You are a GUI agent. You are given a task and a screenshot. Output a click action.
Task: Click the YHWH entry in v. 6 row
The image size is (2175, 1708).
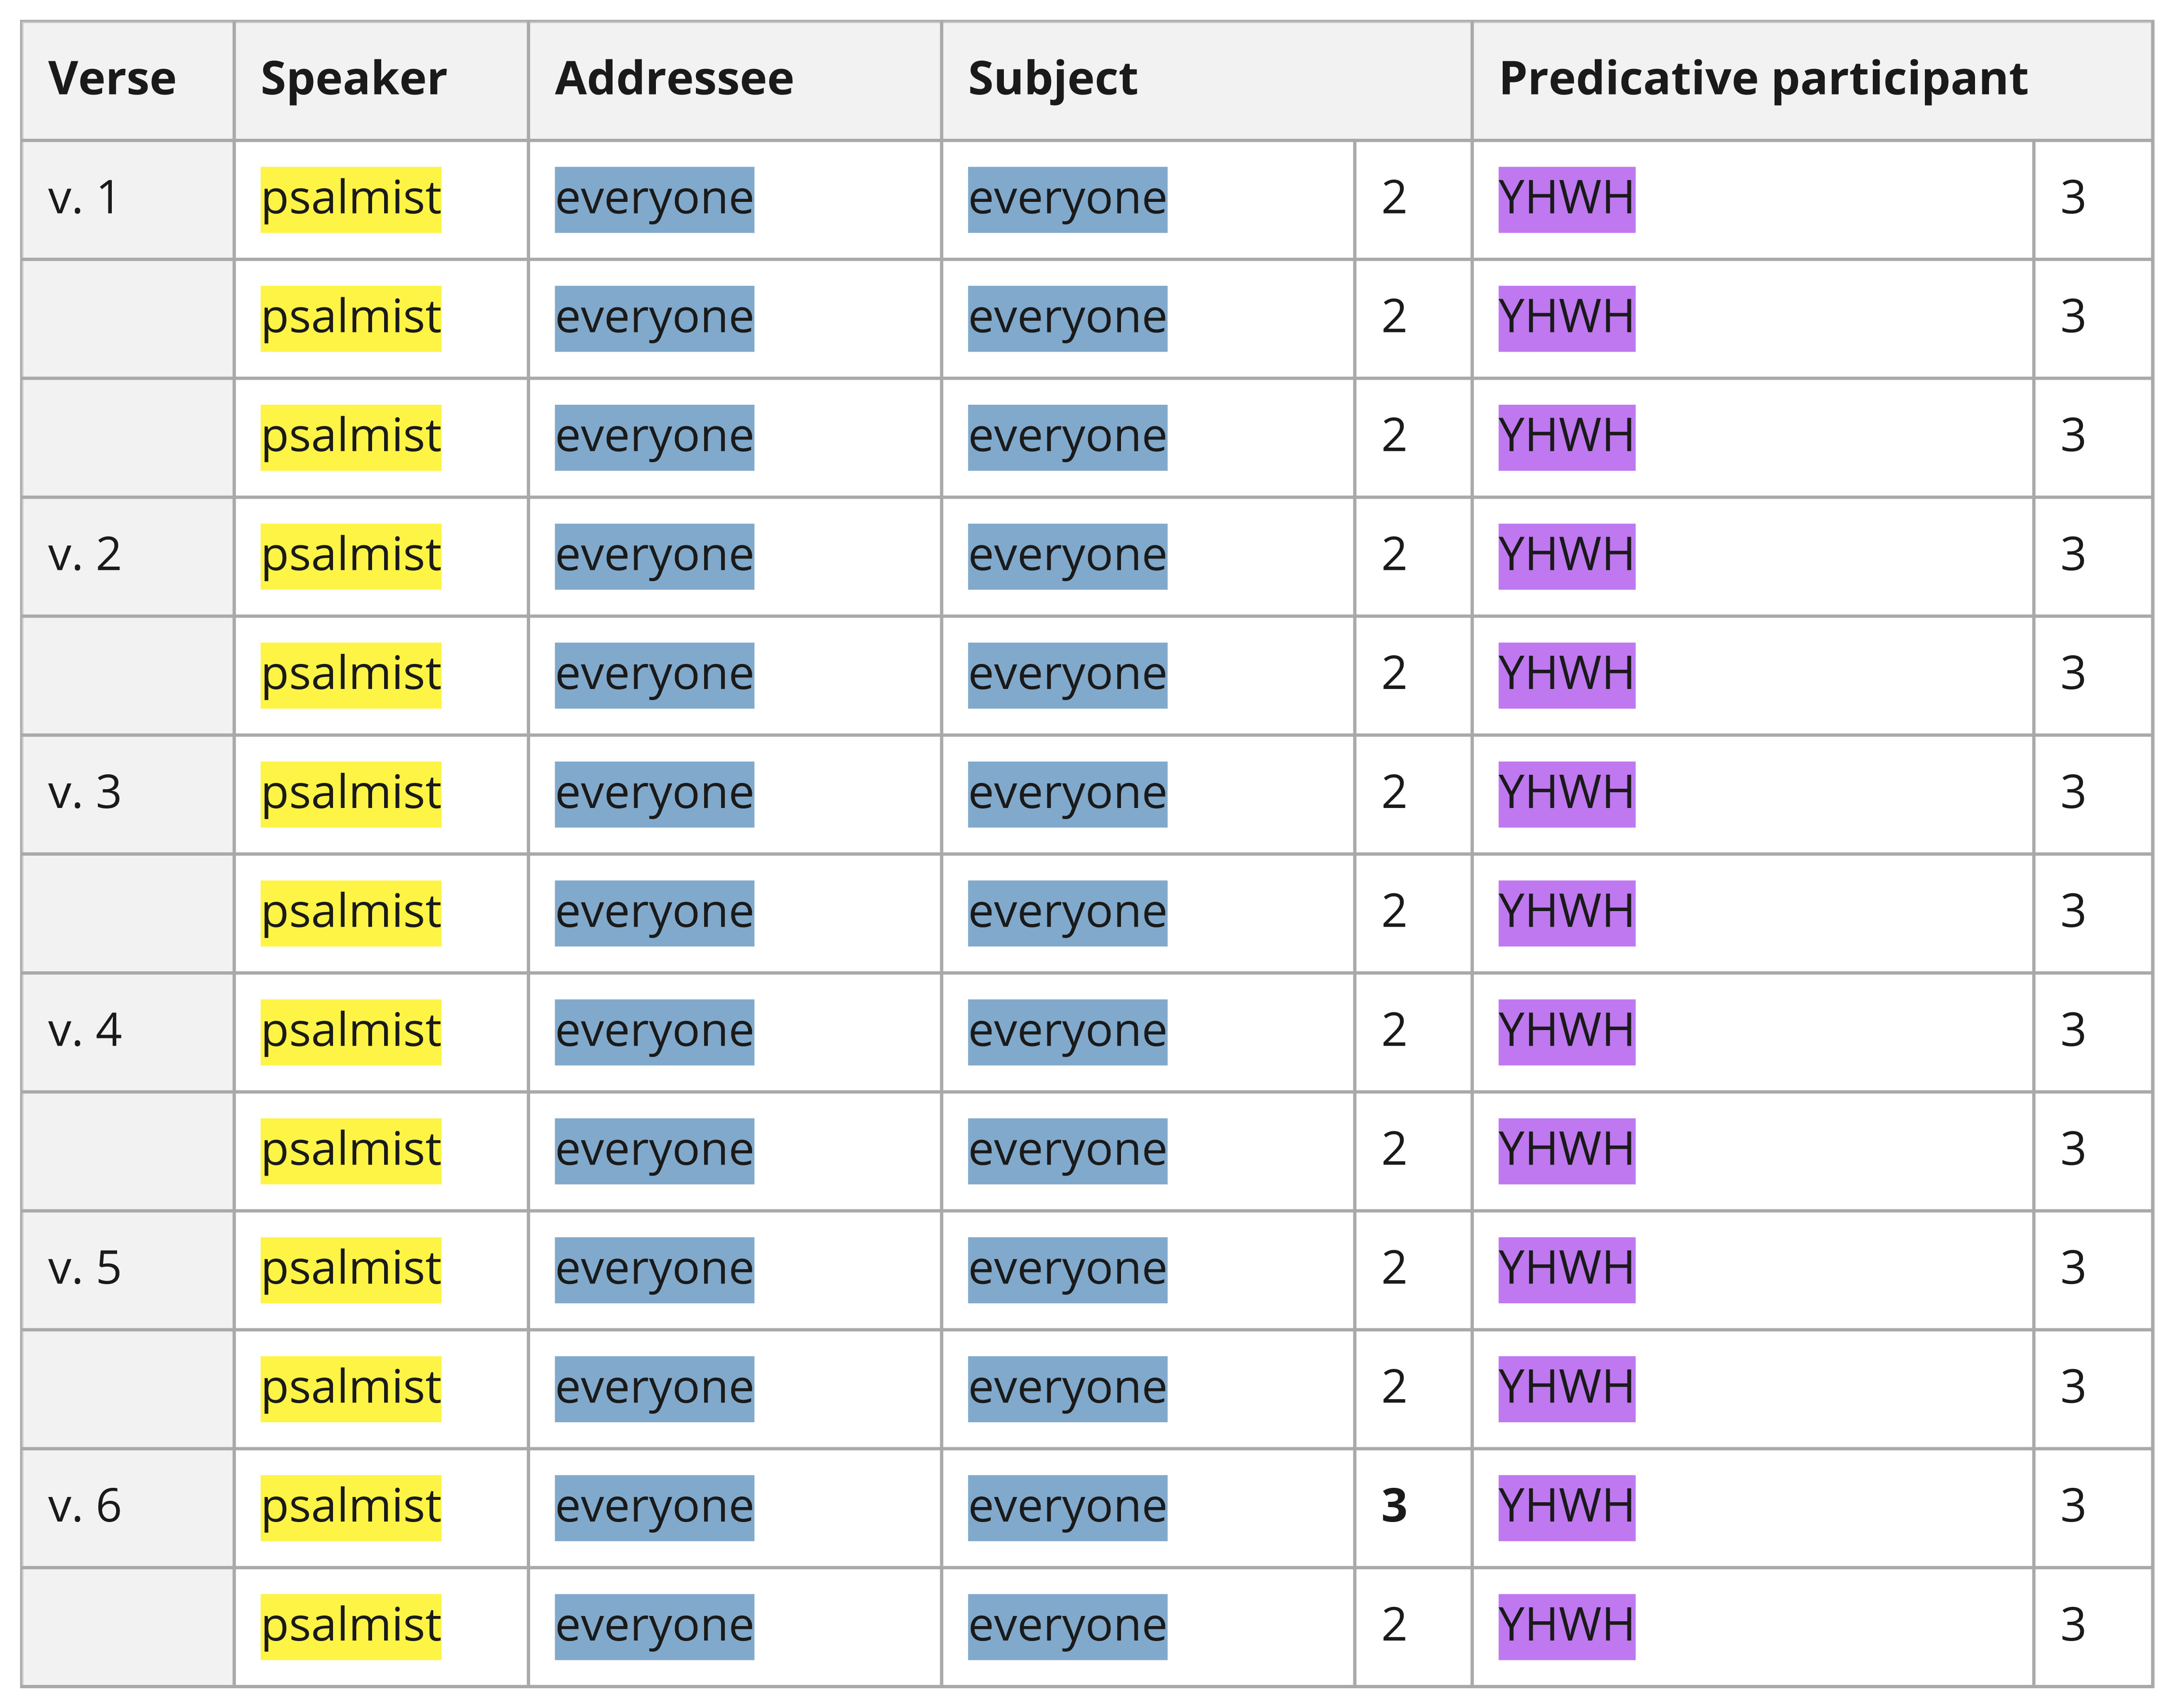click(1566, 1508)
